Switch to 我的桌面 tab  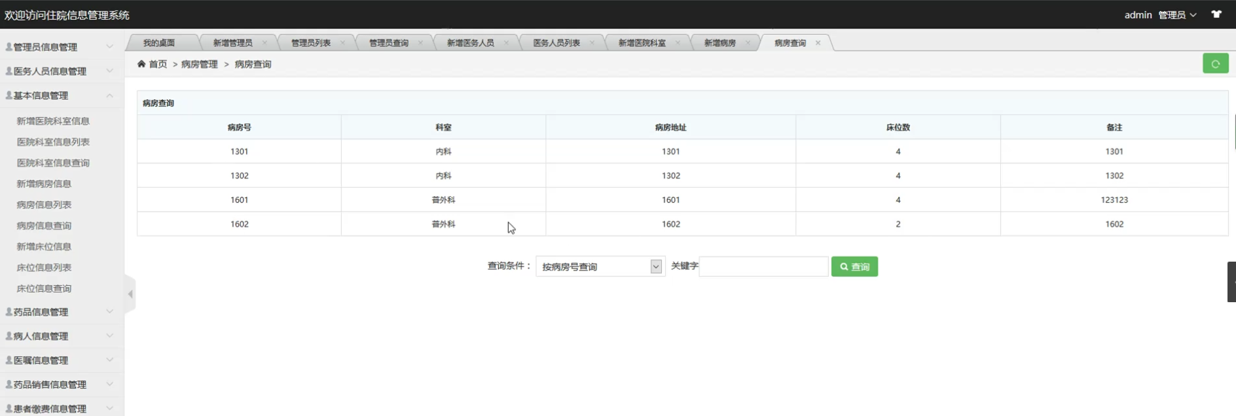(159, 43)
